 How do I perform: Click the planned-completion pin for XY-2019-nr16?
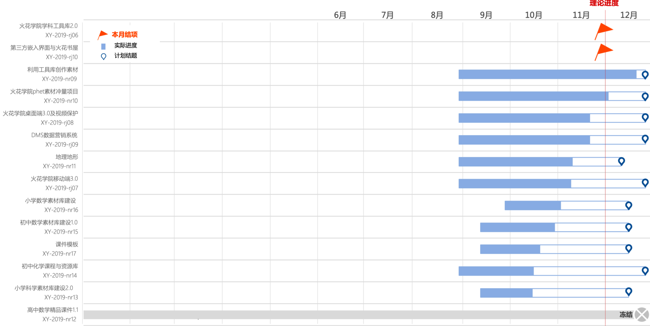click(629, 205)
